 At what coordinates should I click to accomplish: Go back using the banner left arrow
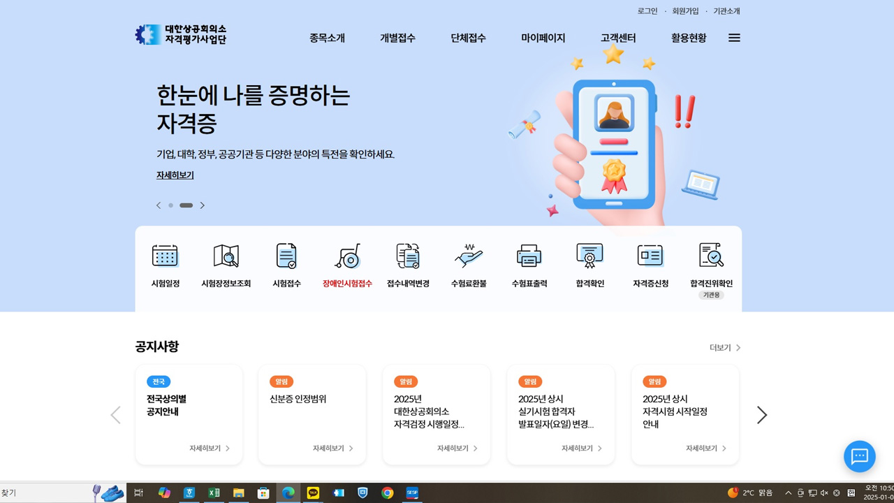point(158,205)
